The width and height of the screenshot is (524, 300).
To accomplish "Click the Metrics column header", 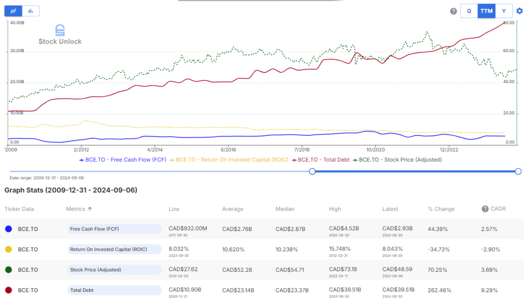I will tap(76, 209).
